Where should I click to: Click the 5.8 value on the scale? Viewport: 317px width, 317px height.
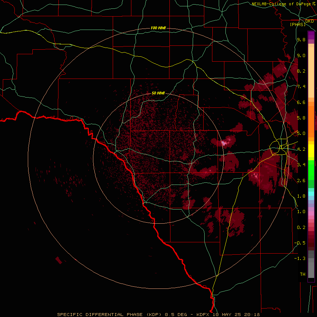(301, 118)
